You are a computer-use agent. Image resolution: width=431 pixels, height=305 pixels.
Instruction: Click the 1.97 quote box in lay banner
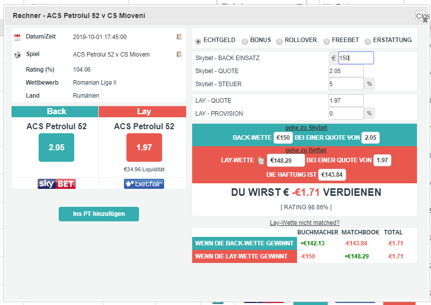[x=382, y=160]
